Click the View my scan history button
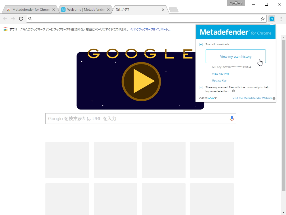Screen dimensions: 286x215 235,56
